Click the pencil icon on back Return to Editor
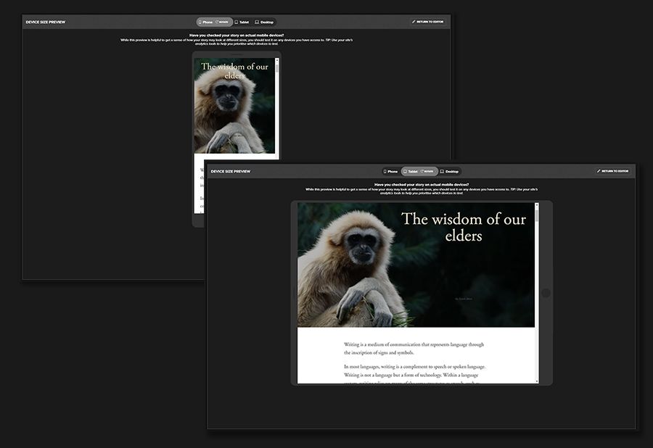653x448 pixels. click(414, 22)
